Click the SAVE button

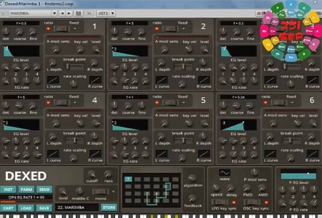(x=44, y=208)
